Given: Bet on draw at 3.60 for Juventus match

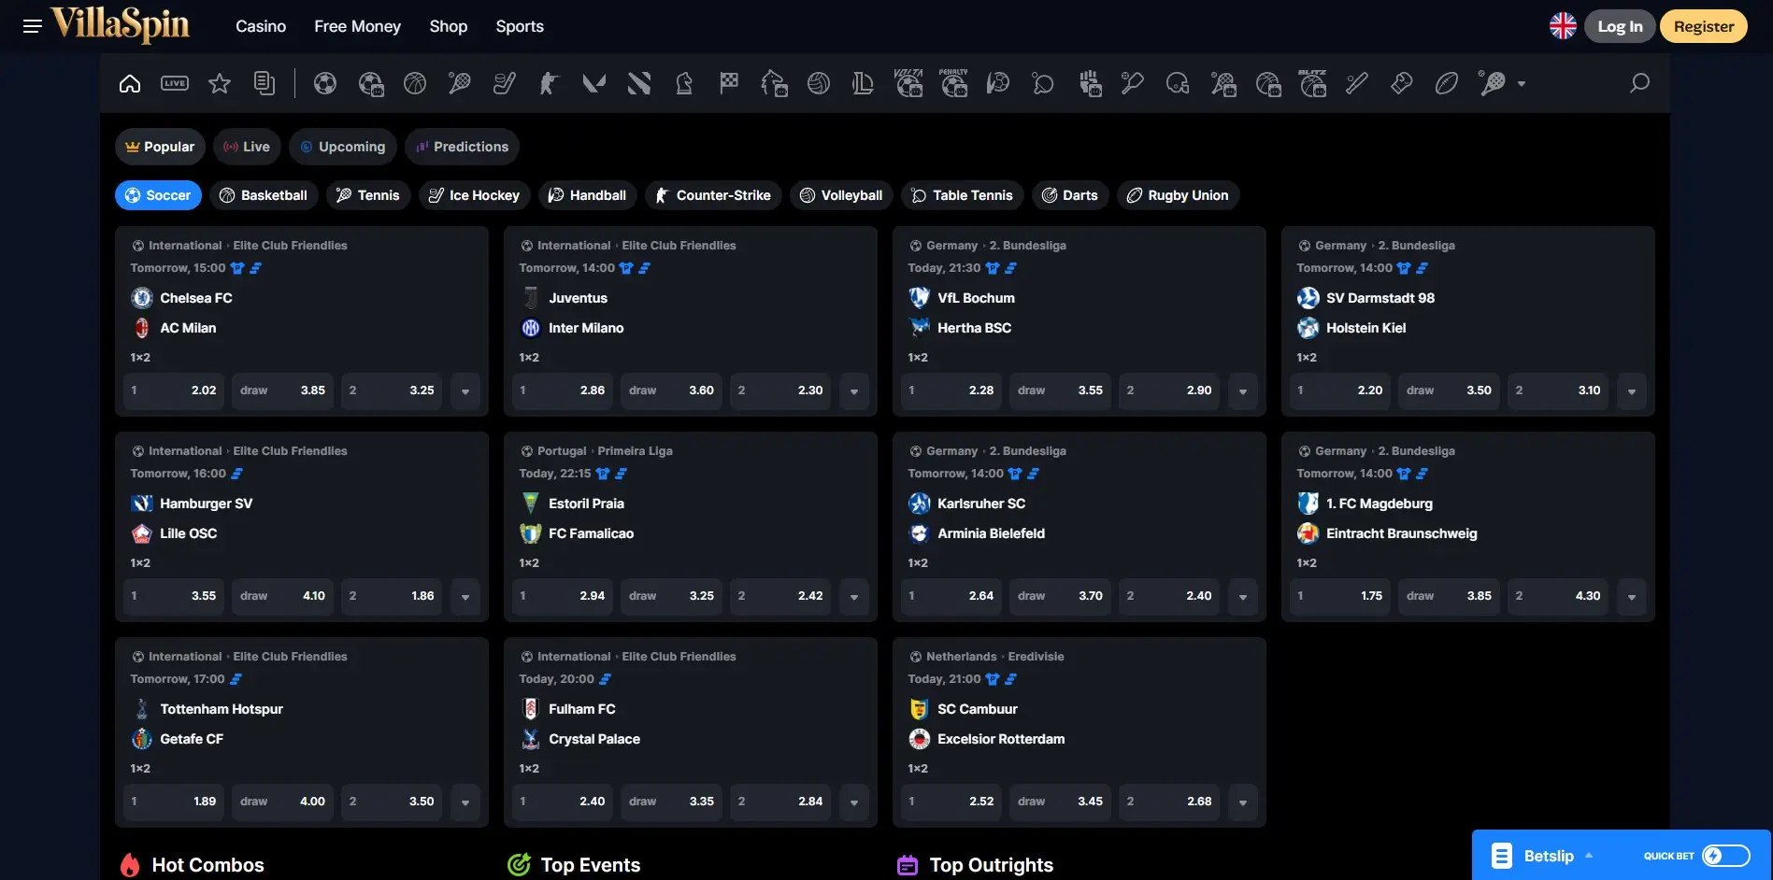Looking at the screenshot, I should pos(671,390).
